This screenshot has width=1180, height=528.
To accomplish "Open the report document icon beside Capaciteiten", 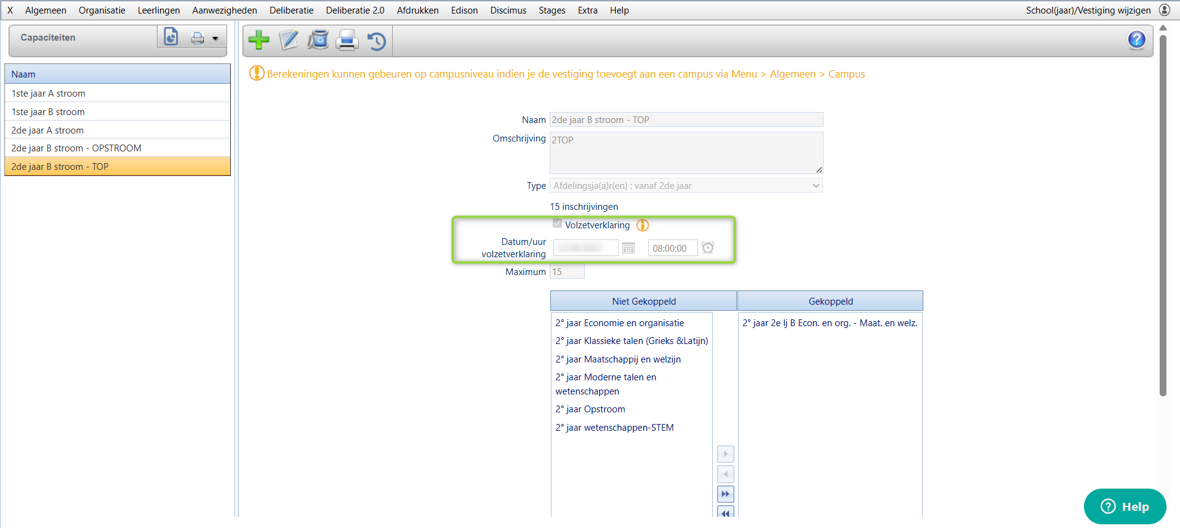I will coord(171,38).
